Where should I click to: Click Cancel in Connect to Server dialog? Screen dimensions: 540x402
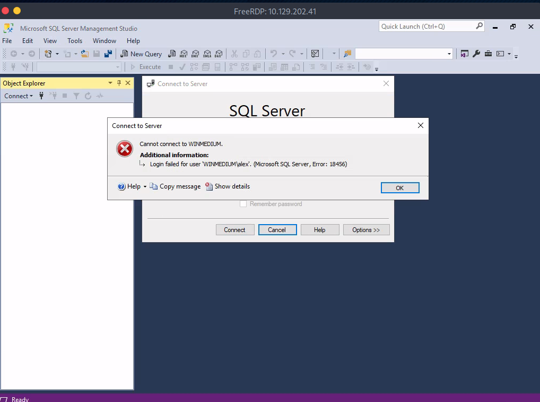[277, 230]
